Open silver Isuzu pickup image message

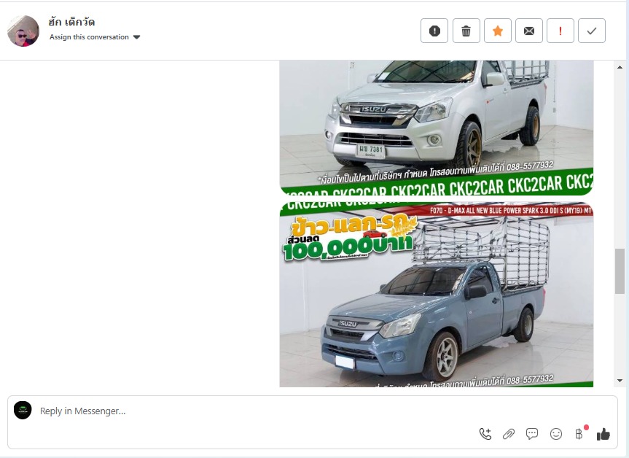coord(437,128)
